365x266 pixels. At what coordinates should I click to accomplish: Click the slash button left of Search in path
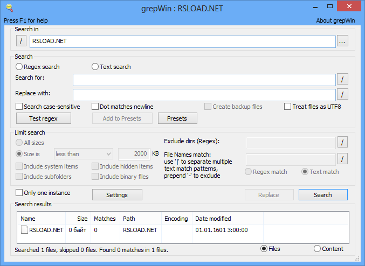point(21,41)
